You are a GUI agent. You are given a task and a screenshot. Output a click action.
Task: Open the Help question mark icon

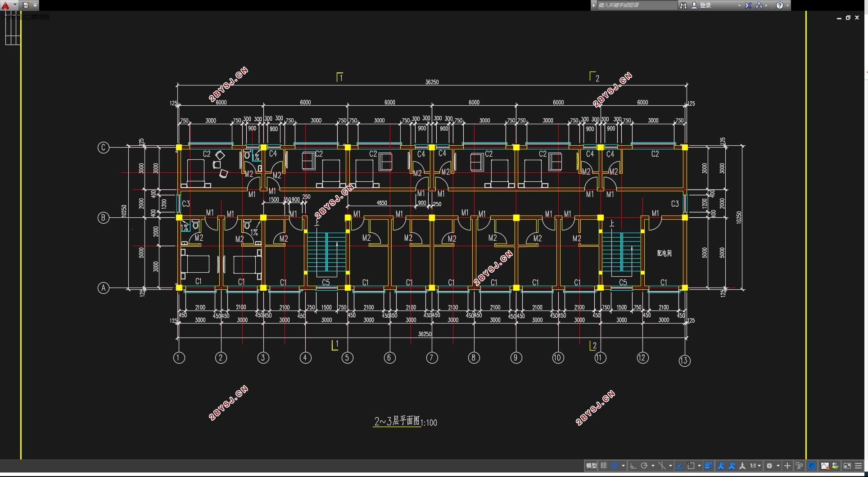click(x=780, y=5)
